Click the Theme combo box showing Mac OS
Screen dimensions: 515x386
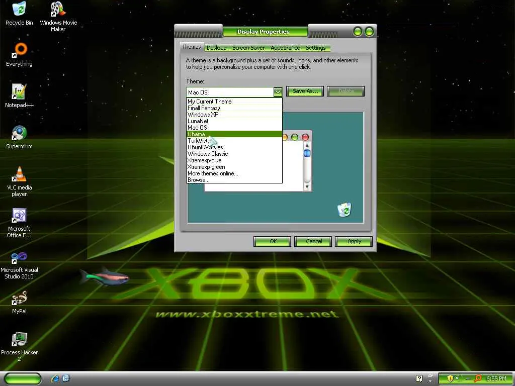point(234,92)
